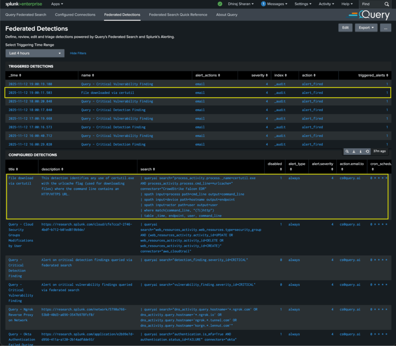Switch to the Configured Connections tab
Viewport: 396px width, 346px height.
click(x=75, y=15)
